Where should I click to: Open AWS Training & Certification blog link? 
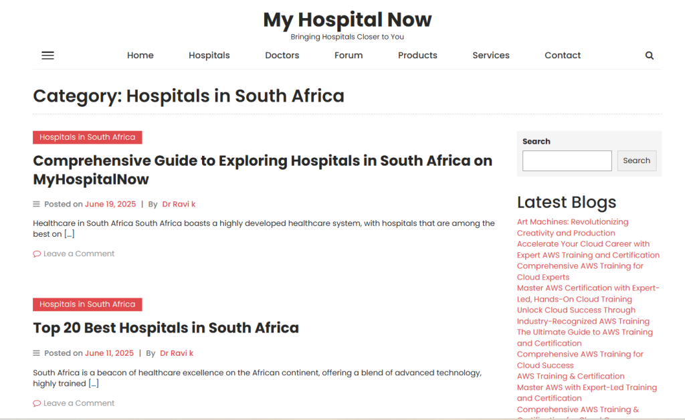[x=571, y=377]
